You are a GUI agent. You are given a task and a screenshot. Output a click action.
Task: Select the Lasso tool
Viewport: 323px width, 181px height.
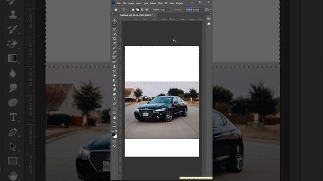(x=115, y=29)
